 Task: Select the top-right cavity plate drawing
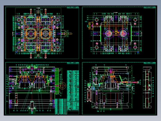click(119, 33)
